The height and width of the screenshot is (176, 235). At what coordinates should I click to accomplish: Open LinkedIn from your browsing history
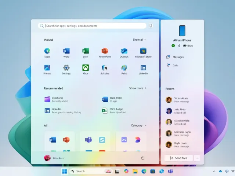[63, 111]
